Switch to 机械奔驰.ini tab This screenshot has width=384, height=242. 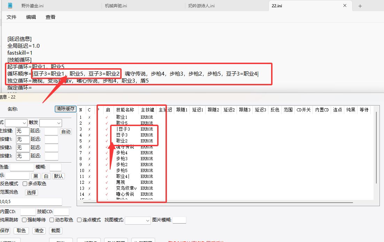coord(116,6)
